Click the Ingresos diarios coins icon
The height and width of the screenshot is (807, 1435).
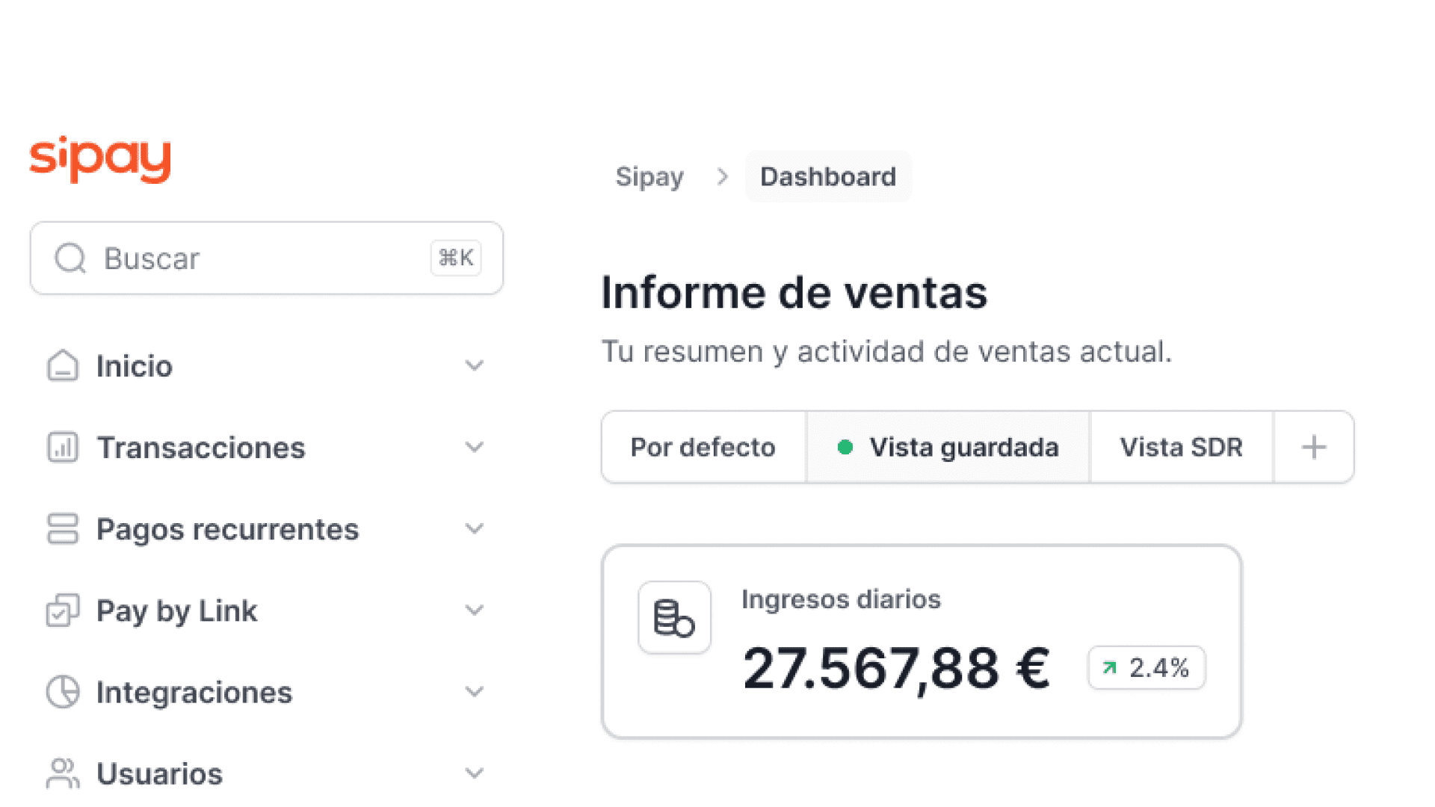click(x=674, y=618)
